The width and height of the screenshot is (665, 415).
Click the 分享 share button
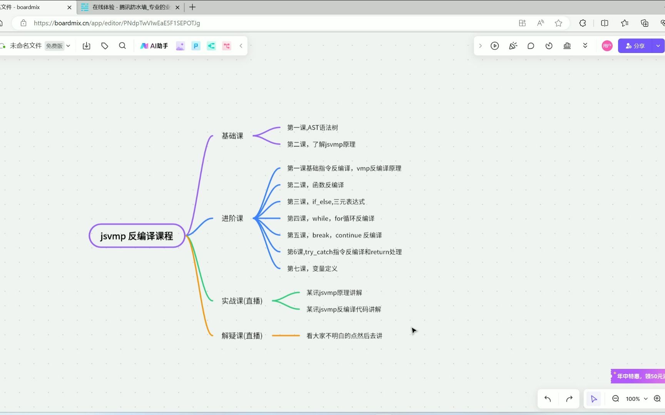tap(635, 46)
